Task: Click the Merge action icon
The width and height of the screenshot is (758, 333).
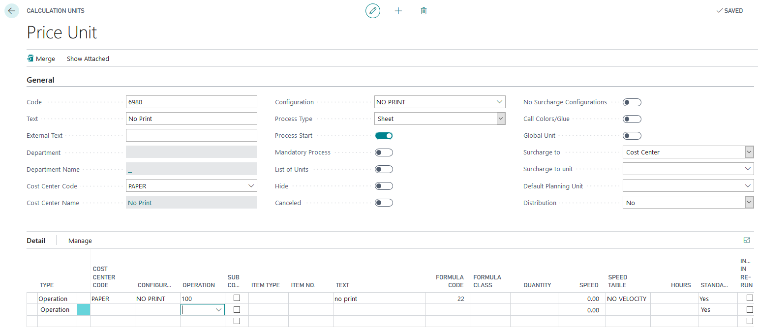Action: 30,59
